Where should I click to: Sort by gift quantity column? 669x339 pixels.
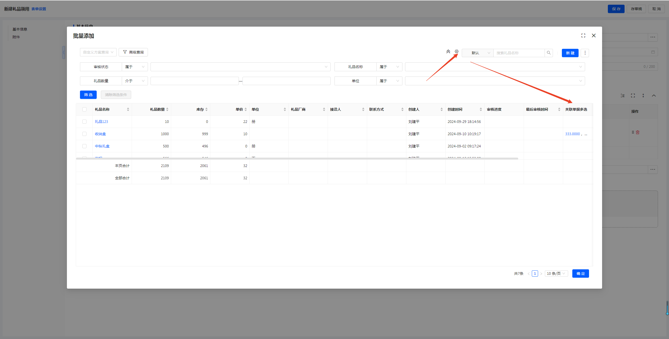point(167,109)
